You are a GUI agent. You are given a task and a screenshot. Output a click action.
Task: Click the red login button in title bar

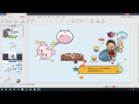(127, 14)
